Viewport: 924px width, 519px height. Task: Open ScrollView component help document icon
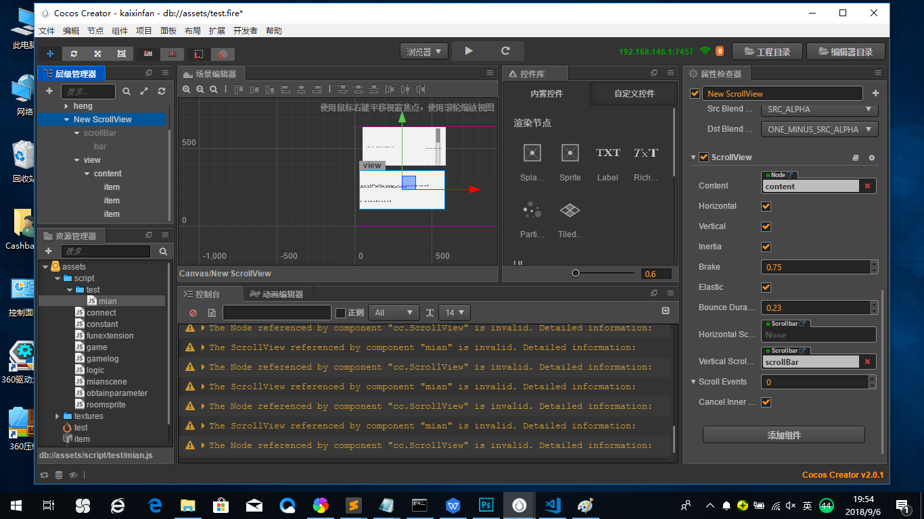856,157
